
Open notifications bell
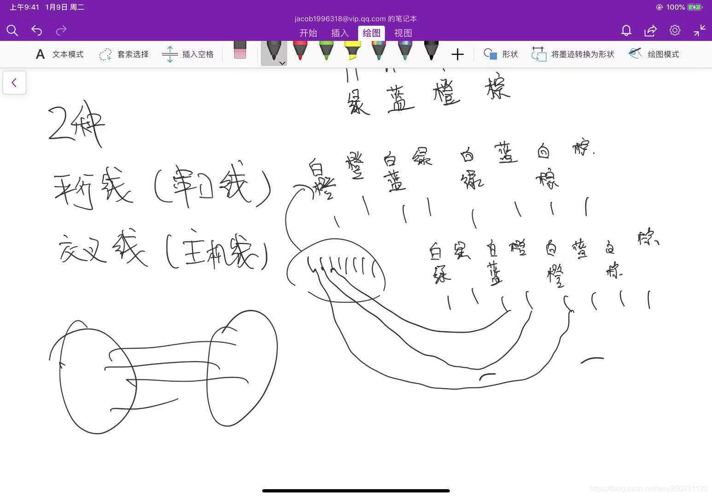tap(626, 31)
